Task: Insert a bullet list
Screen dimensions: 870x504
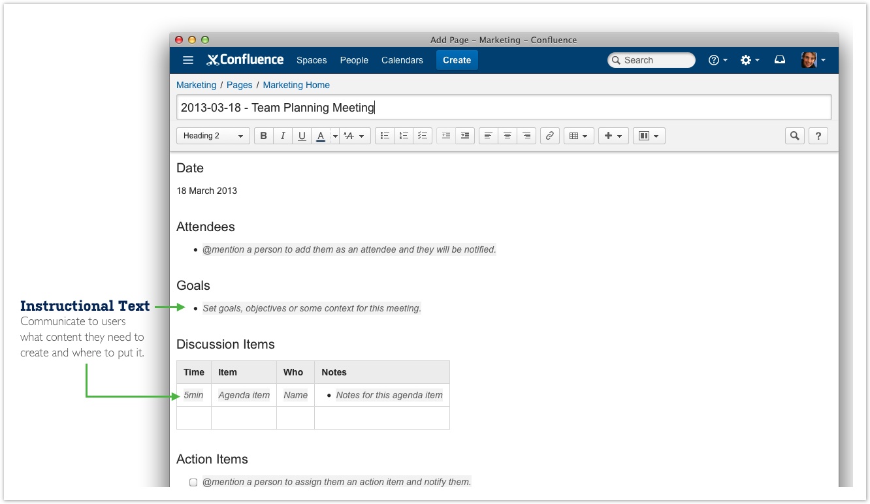Action: click(x=384, y=135)
